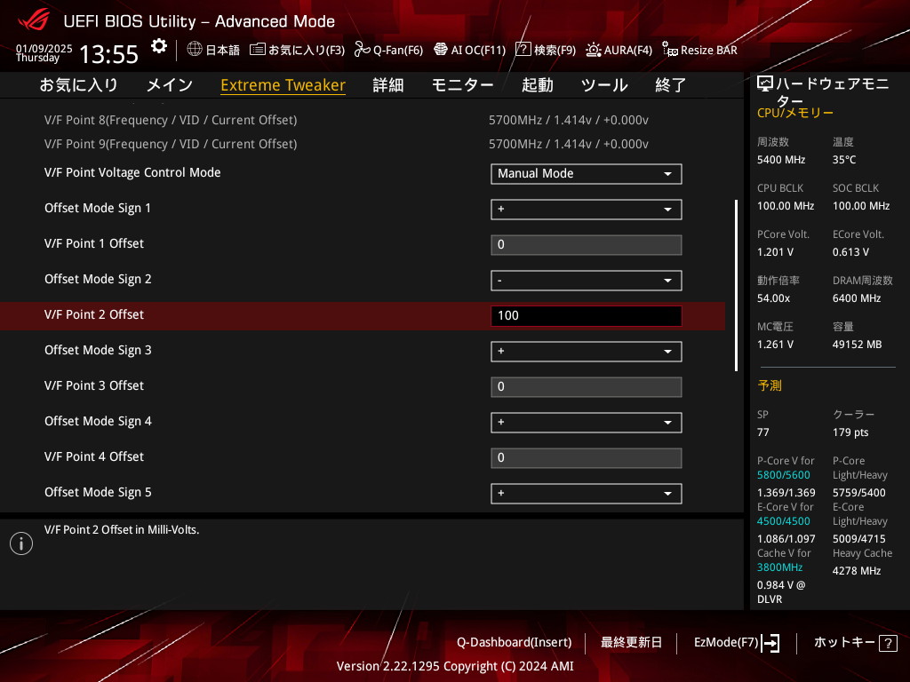Click the hotkey question mark box icon

(887, 643)
